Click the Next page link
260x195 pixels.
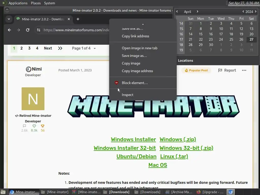[x=48, y=48]
